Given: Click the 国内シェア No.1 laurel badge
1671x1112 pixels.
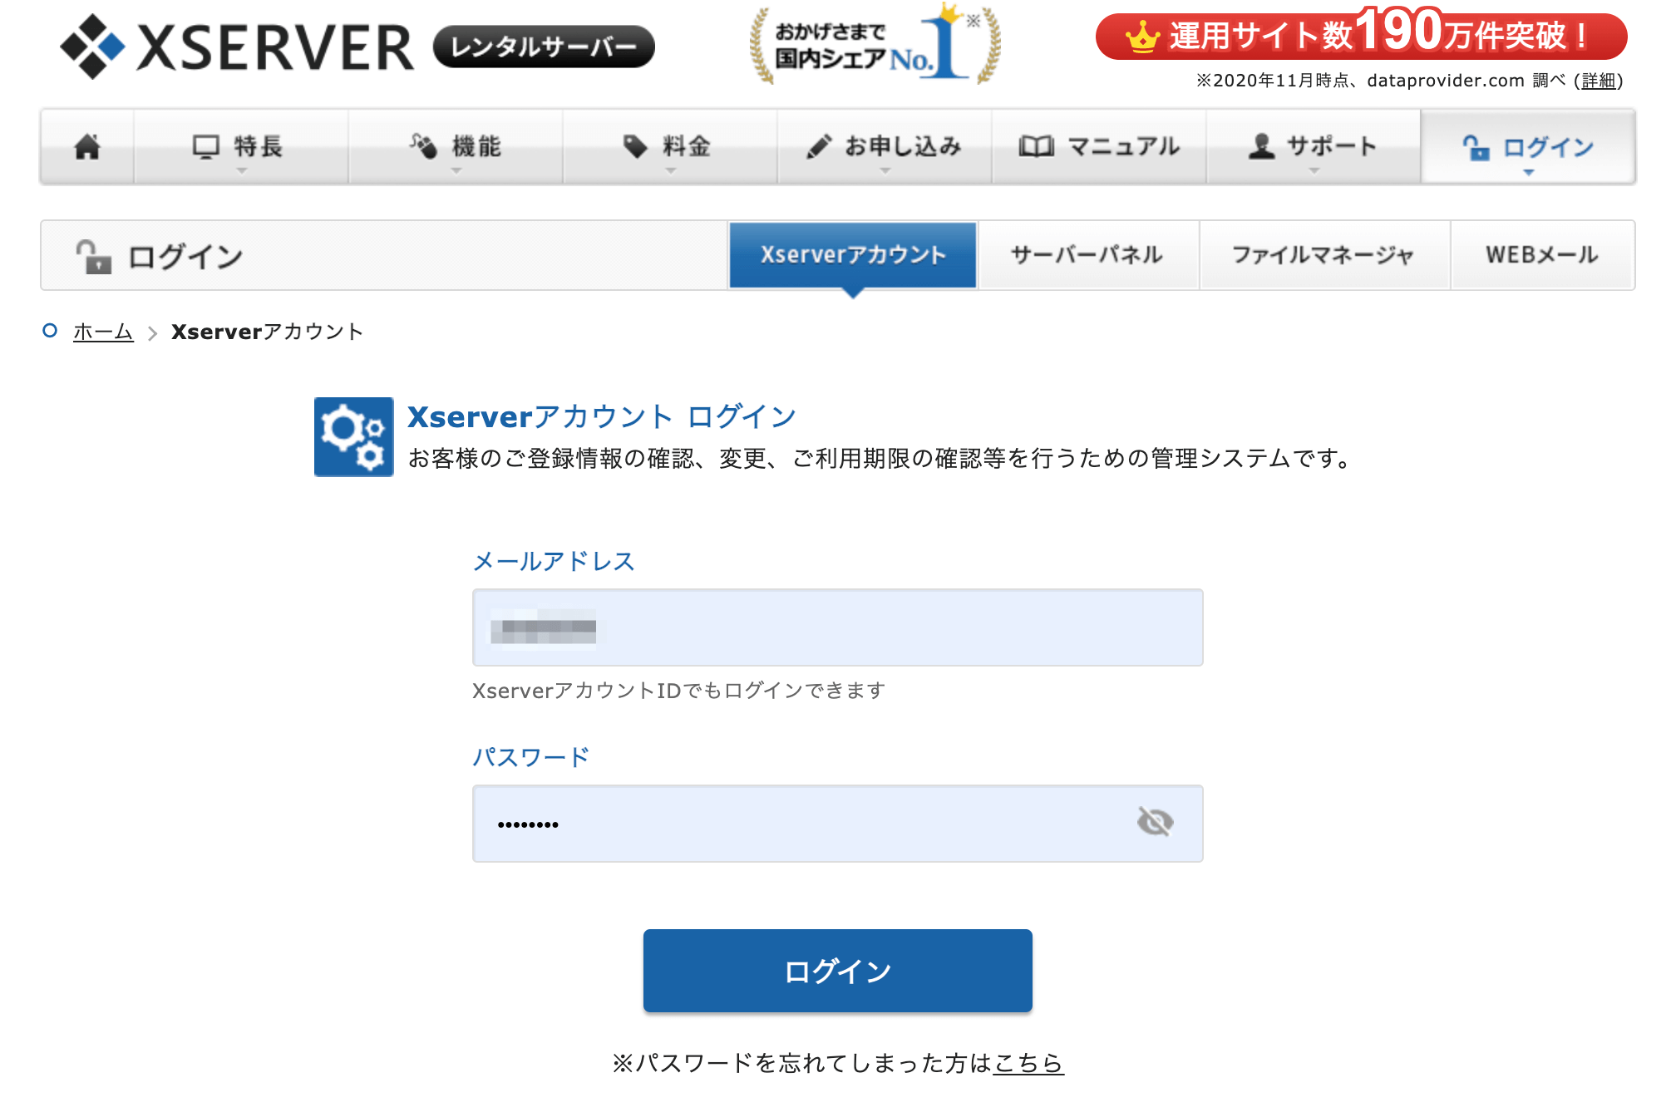Looking at the screenshot, I should point(875,42).
